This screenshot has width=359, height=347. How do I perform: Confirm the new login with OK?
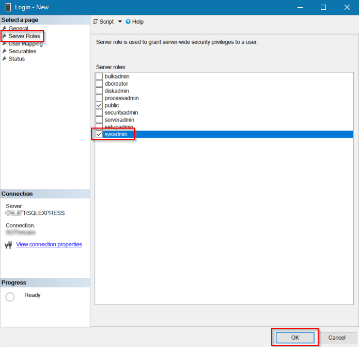294,337
